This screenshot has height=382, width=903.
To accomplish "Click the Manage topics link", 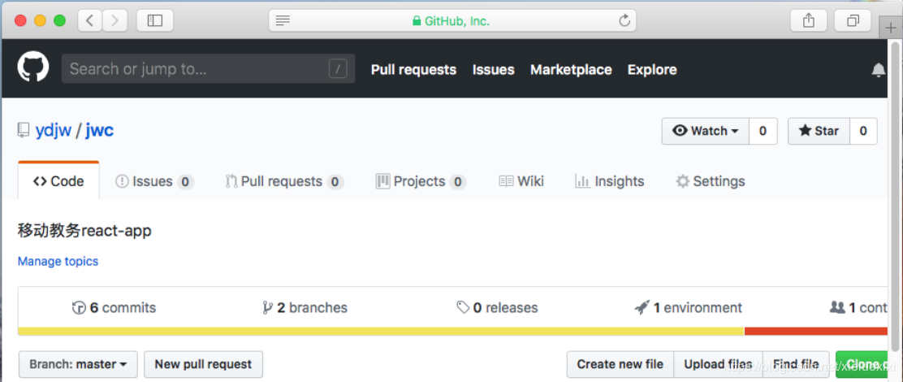I will (x=58, y=261).
